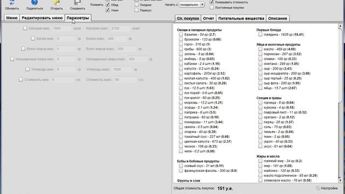Enable the Углеводы мин. checkbox
This screenshot has width=345, height=194.
click(27, 70)
